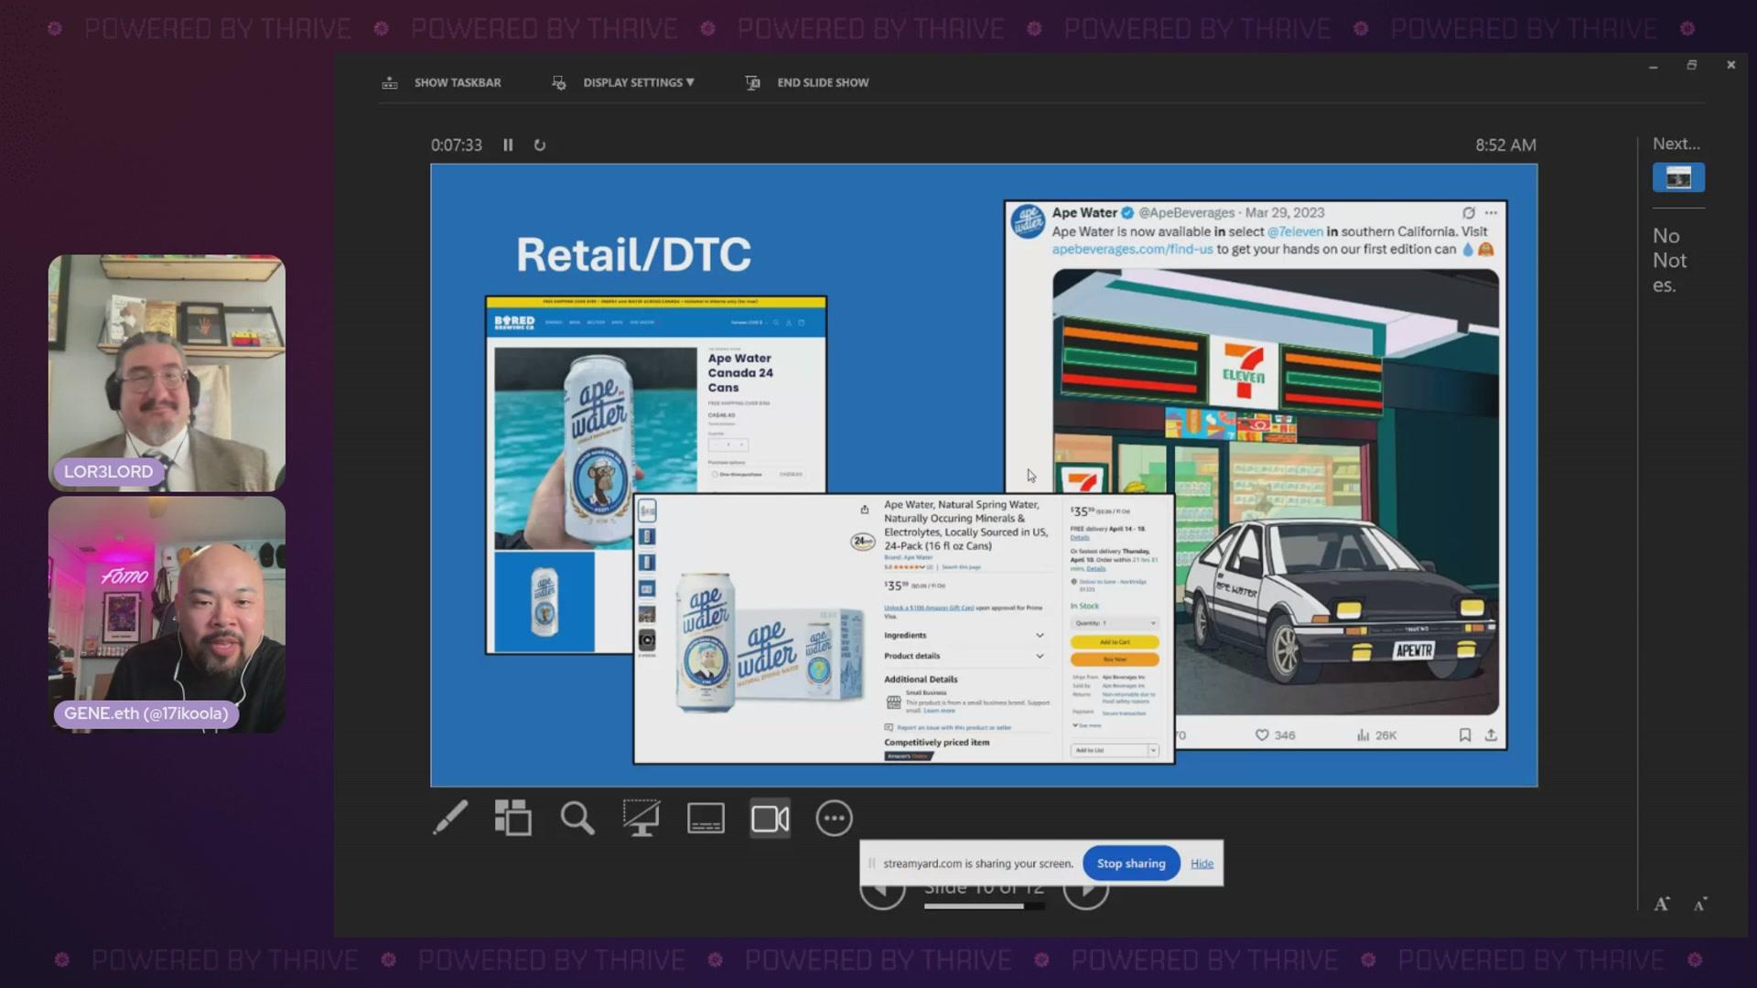Click the Show Taskbar icon
1757x988 pixels.
click(x=390, y=82)
